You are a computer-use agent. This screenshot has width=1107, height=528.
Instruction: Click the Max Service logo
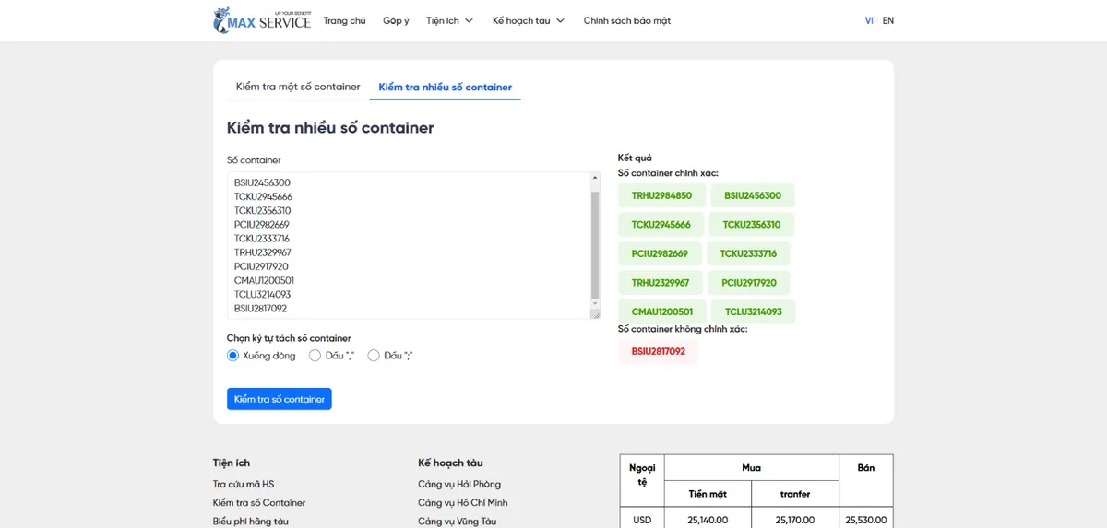(262, 20)
